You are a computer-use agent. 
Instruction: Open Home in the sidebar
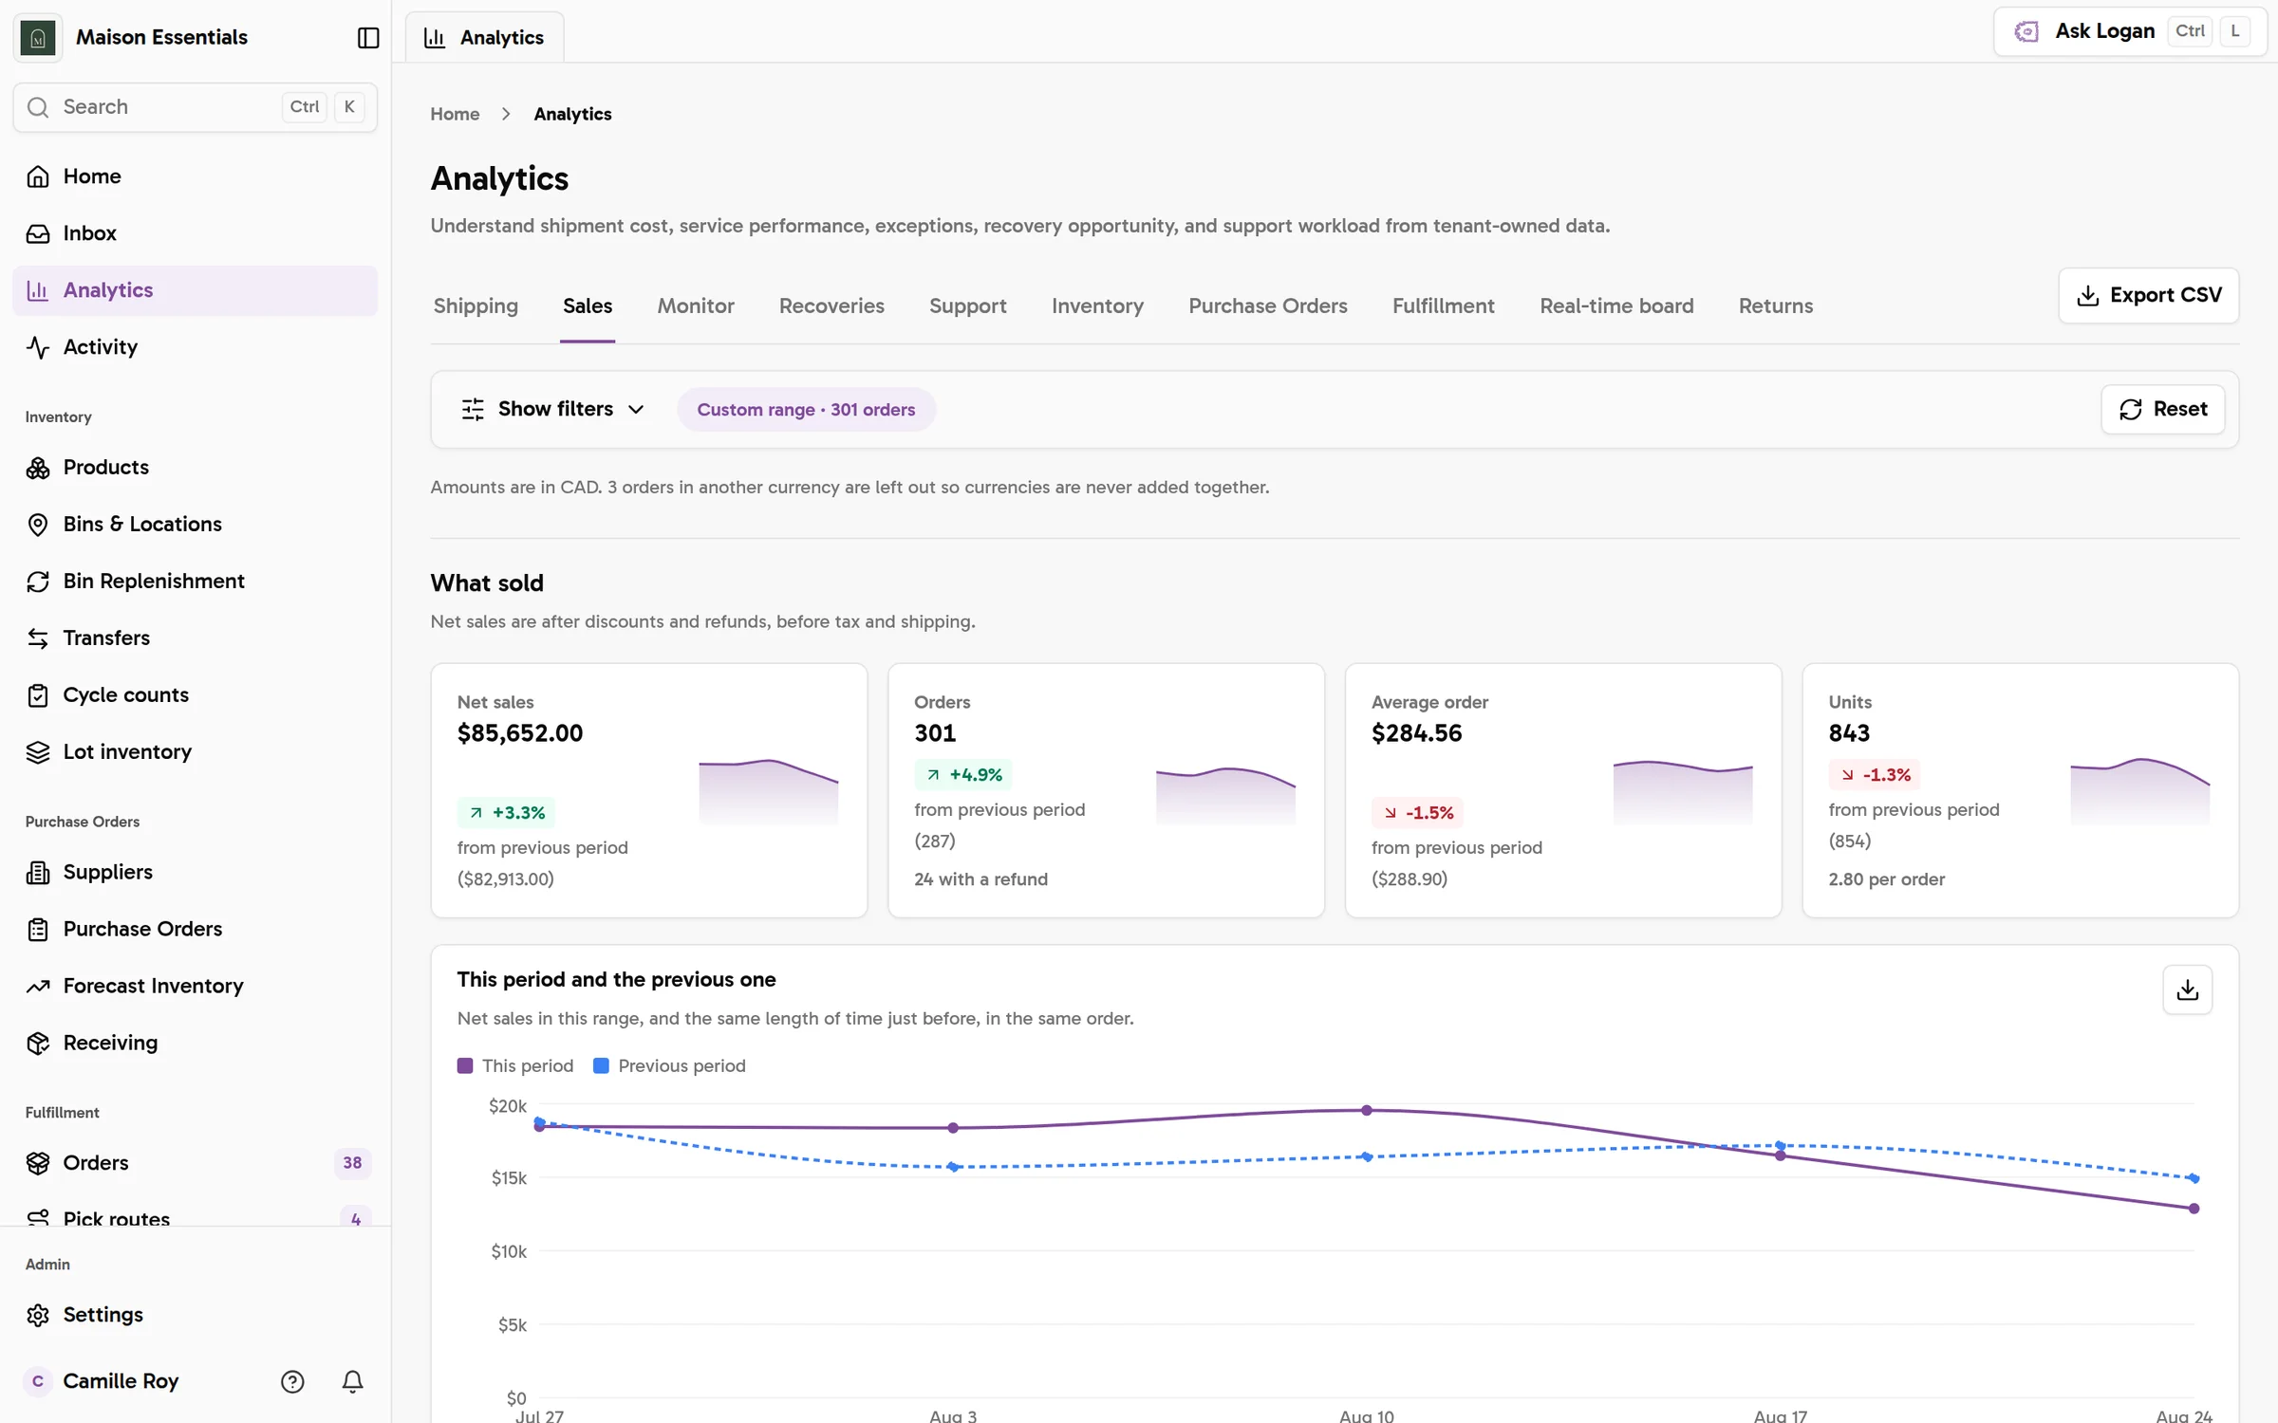tap(195, 176)
